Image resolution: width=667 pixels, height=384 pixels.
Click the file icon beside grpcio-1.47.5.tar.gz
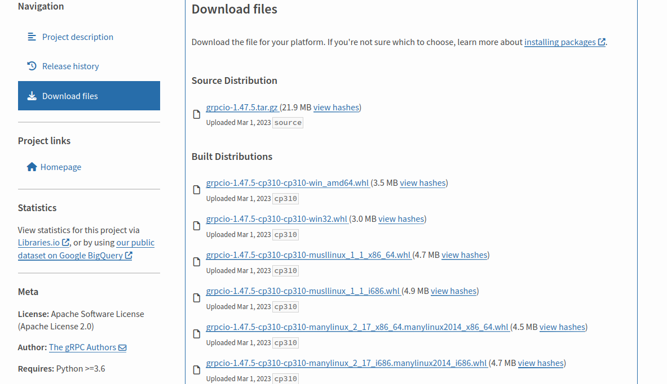click(x=196, y=114)
